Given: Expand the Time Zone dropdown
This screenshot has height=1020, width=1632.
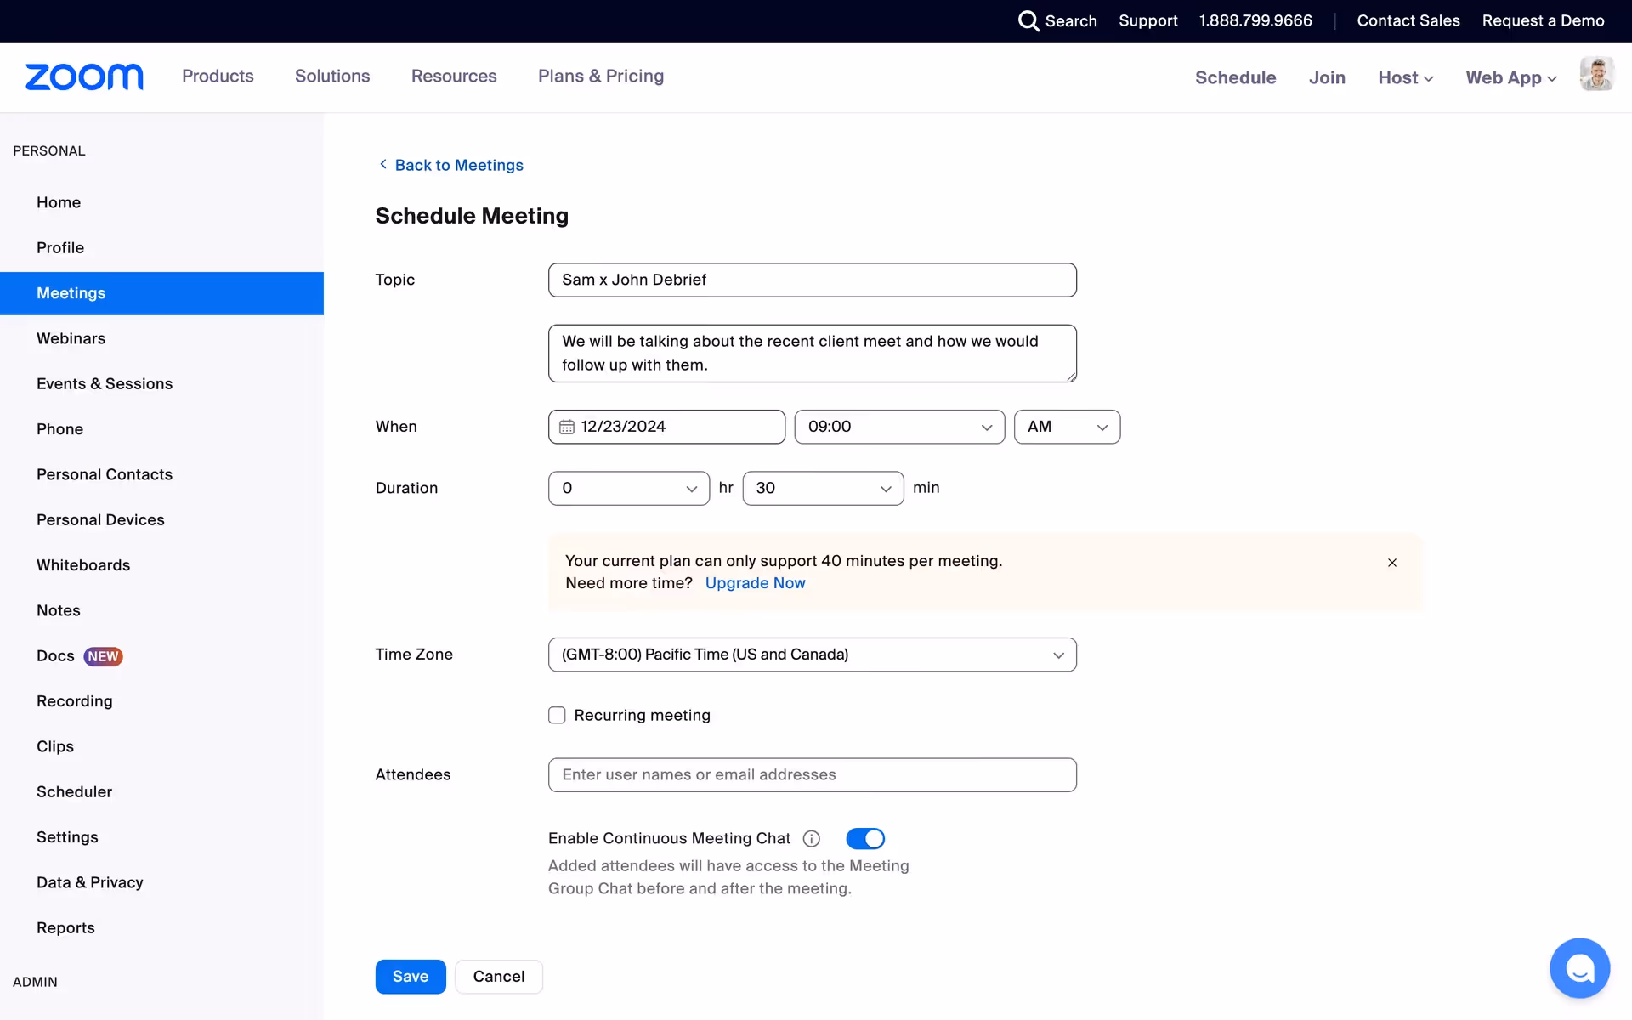Looking at the screenshot, I should [812, 654].
